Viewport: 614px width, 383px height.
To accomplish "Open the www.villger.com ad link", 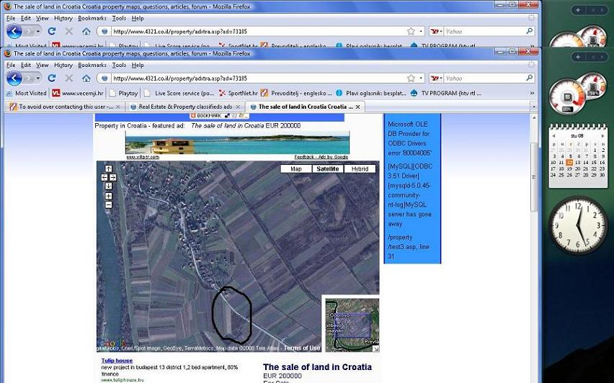I will point(143,157).
